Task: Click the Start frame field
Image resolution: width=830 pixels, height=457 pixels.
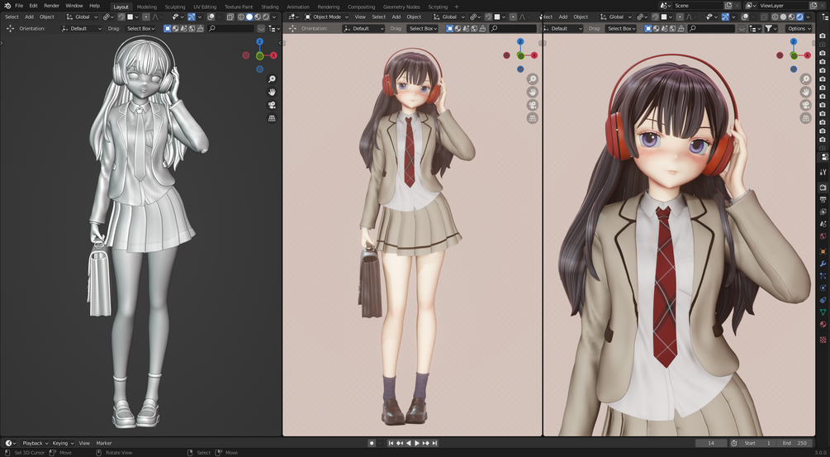Action: 758,443
